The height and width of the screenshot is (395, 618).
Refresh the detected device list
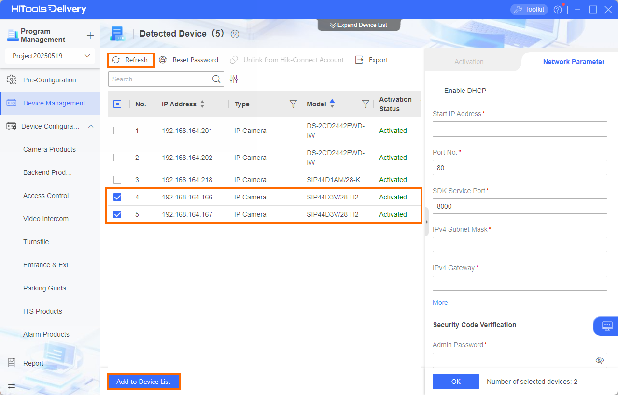point(131,60)
